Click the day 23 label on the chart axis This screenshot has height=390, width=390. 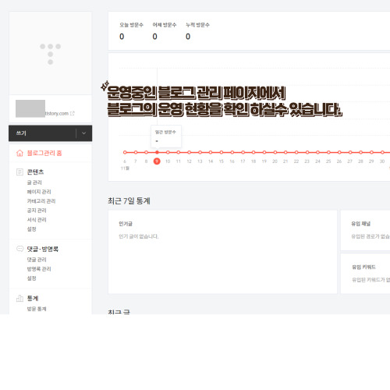307,161
